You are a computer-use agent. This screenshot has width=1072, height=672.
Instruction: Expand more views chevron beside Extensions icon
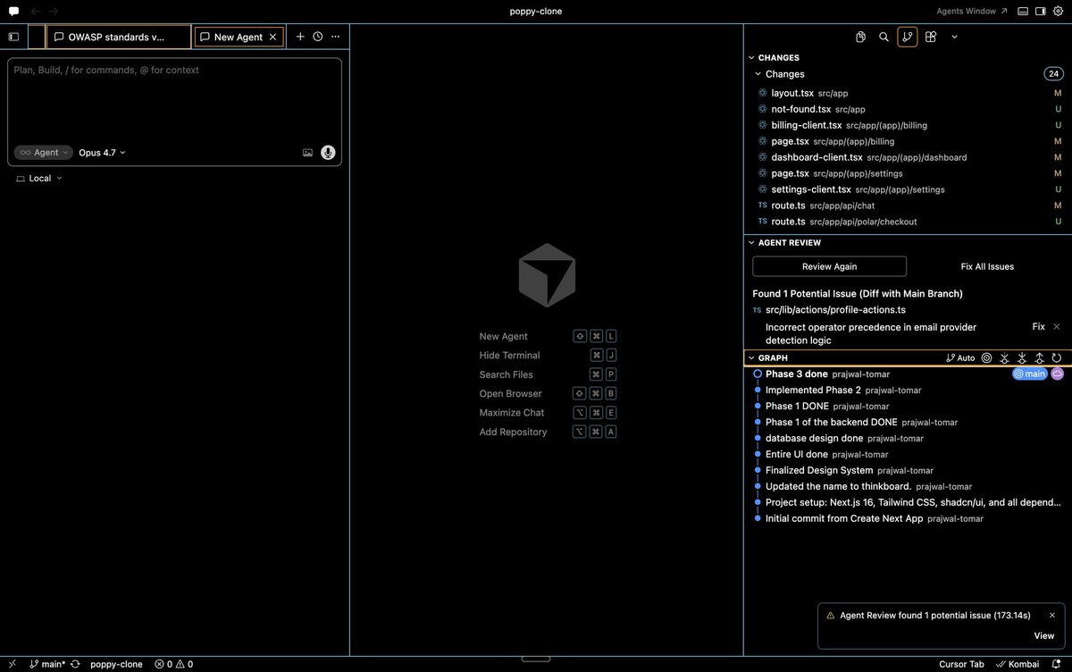(954, 37)
